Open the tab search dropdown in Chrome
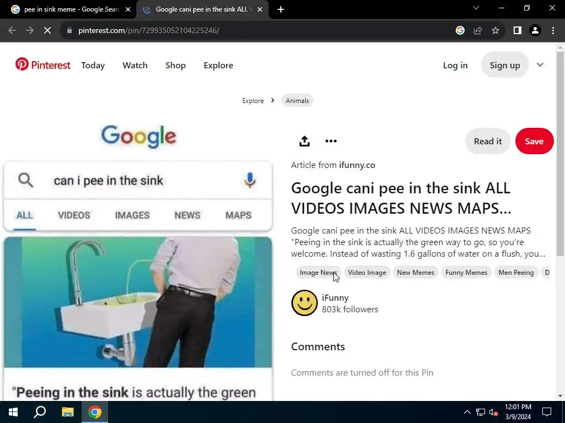 tap(476, 8)
